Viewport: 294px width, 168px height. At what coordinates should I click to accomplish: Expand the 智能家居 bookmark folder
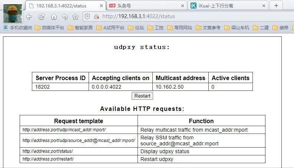pos(80,28)
